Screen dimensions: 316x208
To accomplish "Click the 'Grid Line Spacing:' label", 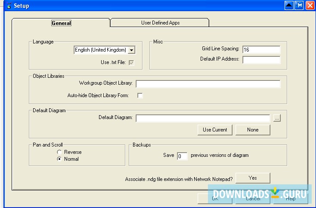I will 220,49.
